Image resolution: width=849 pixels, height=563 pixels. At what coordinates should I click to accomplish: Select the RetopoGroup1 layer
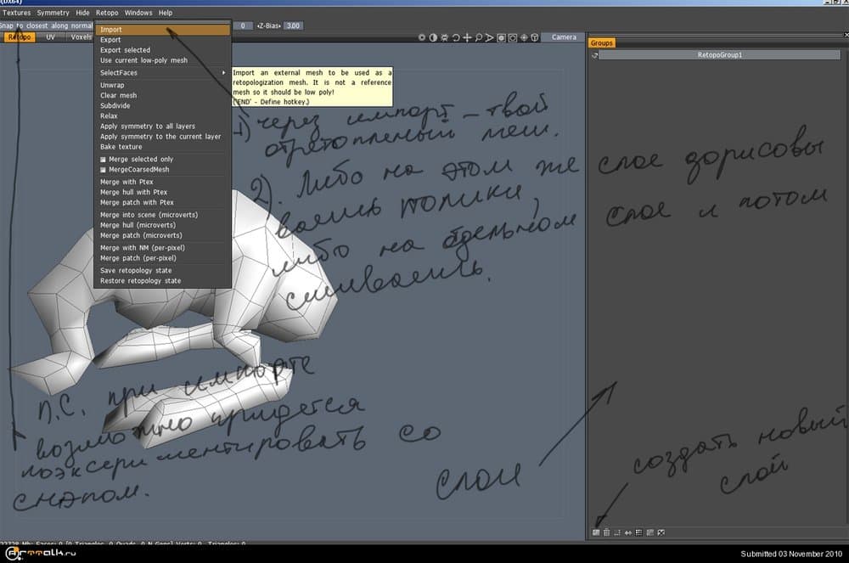coord(720,55)
